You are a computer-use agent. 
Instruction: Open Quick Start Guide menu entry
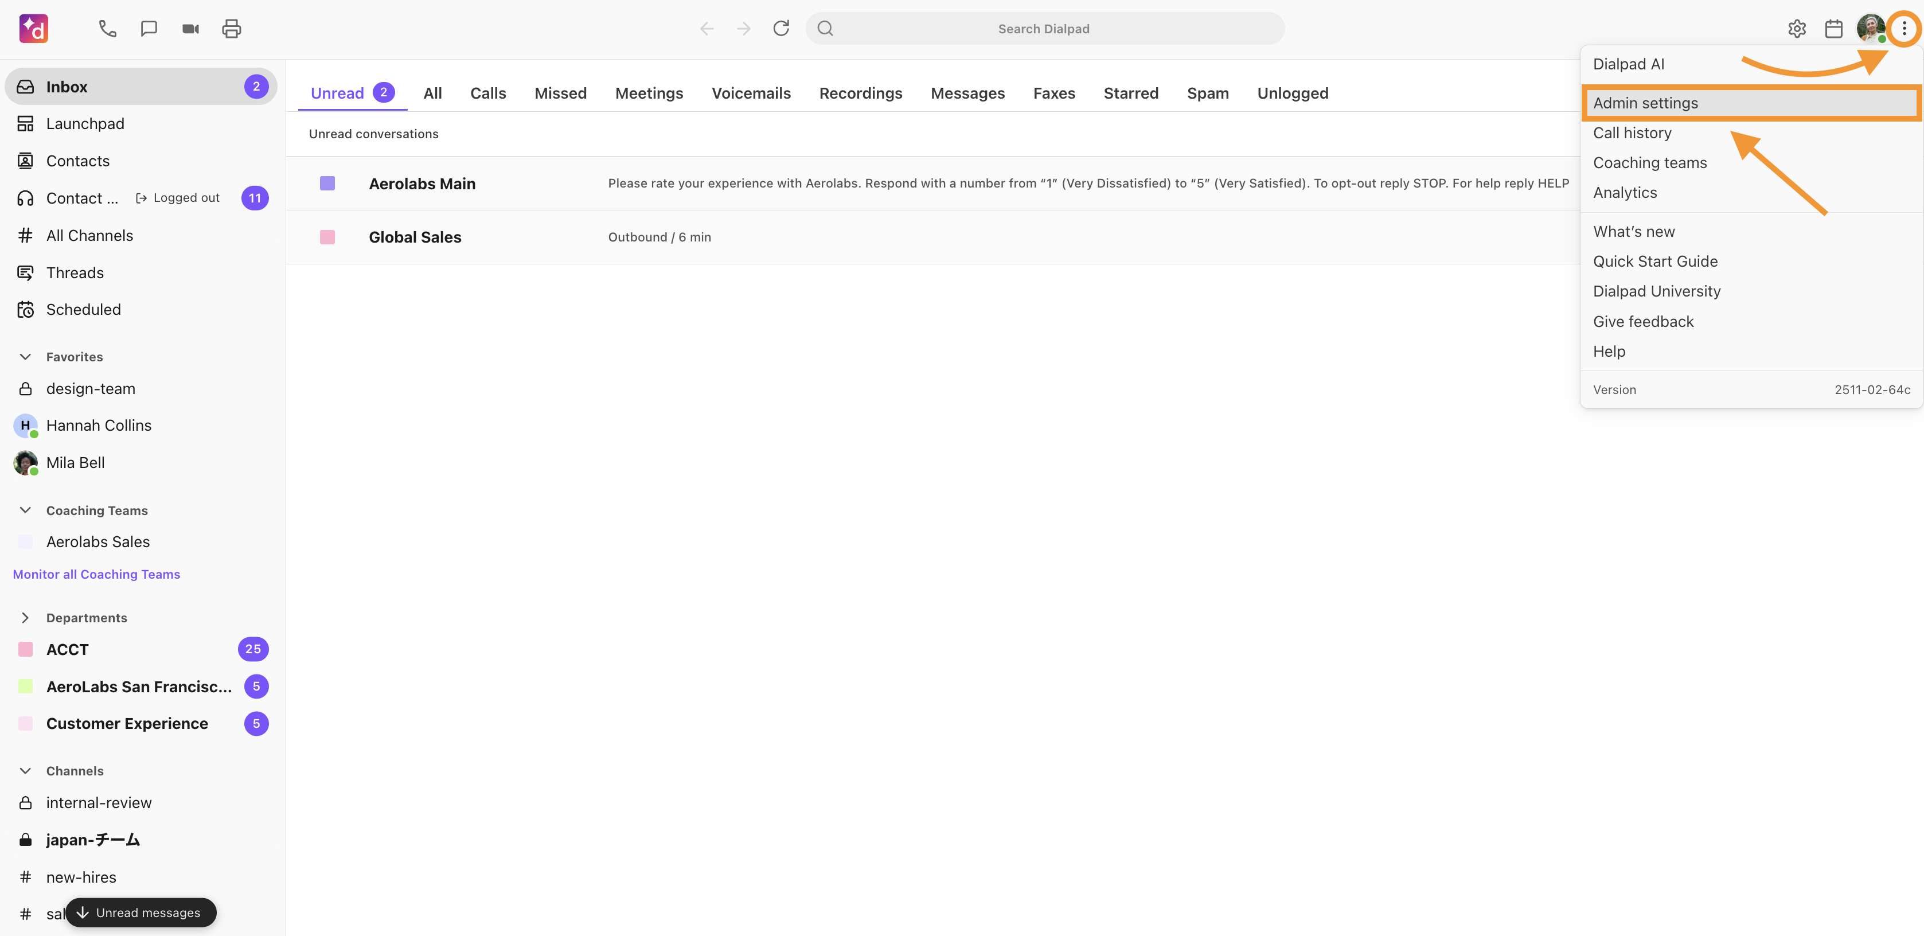[x=1751, y=262]
